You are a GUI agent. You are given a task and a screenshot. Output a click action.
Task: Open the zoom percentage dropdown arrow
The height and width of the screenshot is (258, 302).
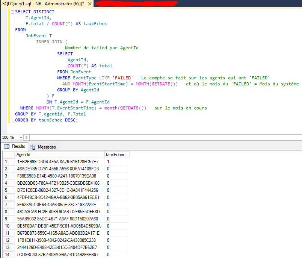point(21,137)
